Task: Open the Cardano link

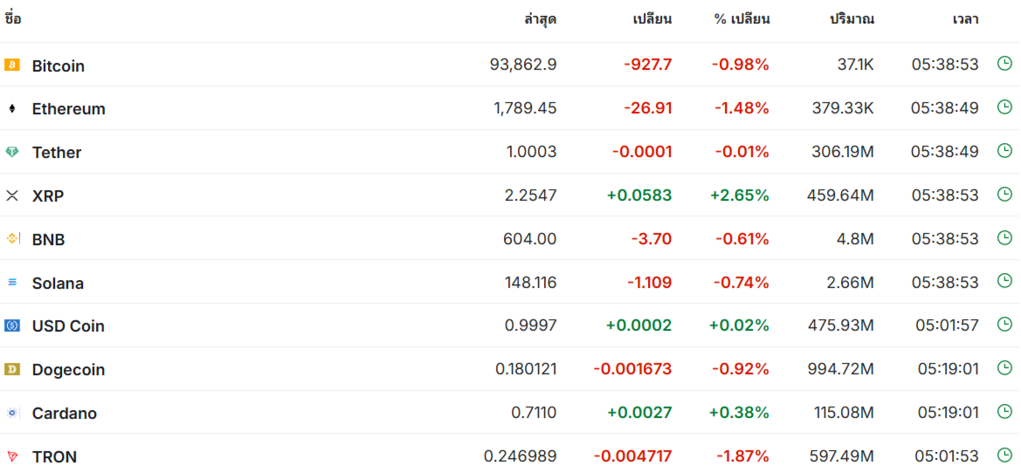Action: tap(65, 413)
